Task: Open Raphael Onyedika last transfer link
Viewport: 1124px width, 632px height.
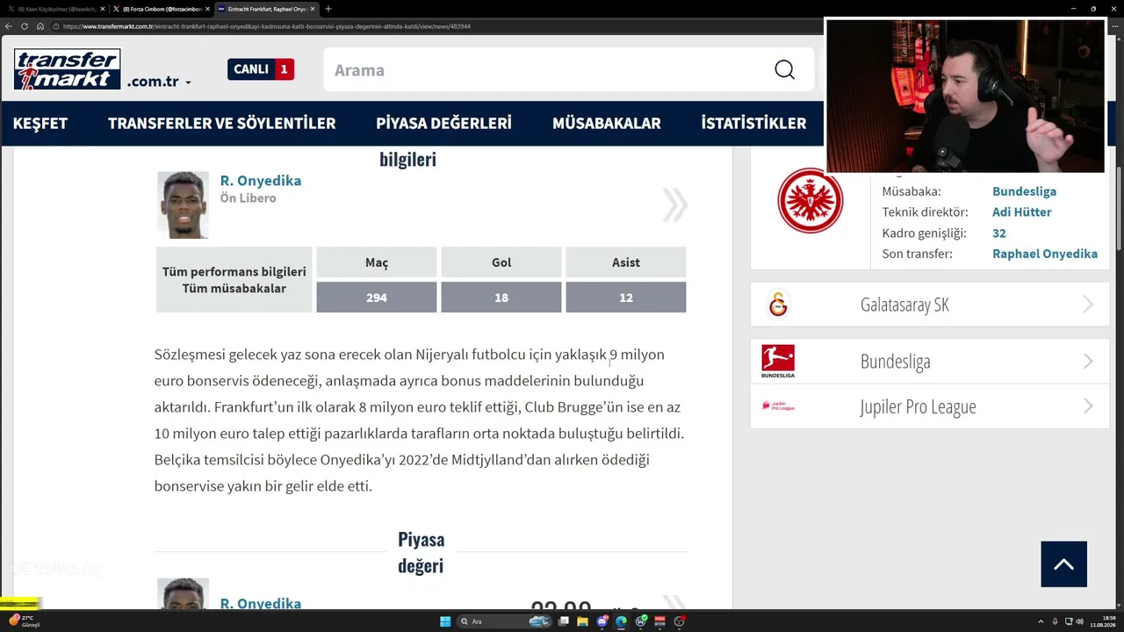Action: [1045, 254]
